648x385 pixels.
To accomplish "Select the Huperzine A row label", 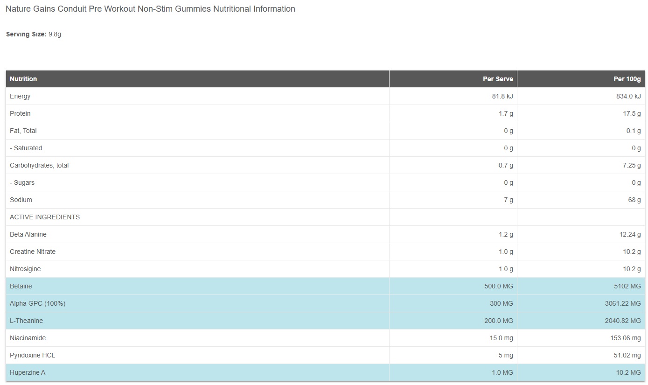I will point(28,372).
